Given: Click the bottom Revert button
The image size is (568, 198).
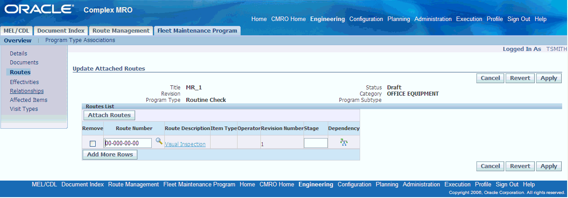Looking at the screenshot, I should tap(520, 166).
